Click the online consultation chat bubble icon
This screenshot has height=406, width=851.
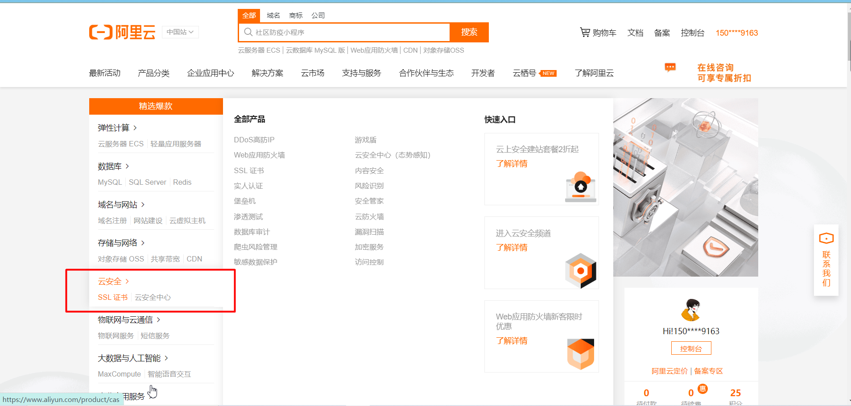tap(670, 67)
